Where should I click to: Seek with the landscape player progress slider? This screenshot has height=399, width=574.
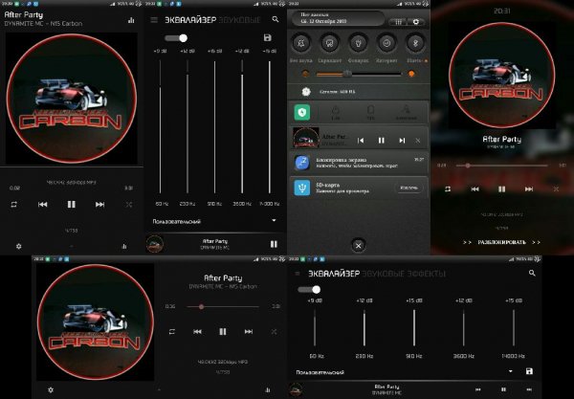point(223,306)
